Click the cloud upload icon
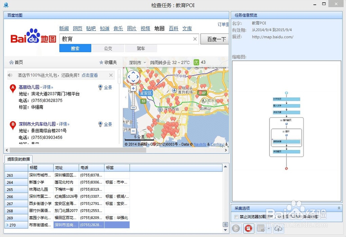The height and width of the screenshot is (237, 346). [278, 228]
